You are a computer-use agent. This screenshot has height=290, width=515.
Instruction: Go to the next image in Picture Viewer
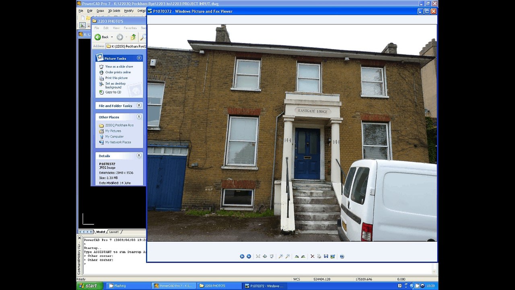249,256
